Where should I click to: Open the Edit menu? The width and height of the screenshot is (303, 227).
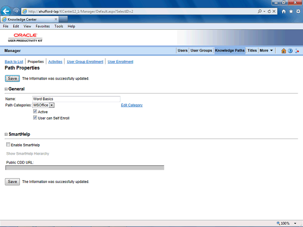point(16,26)
